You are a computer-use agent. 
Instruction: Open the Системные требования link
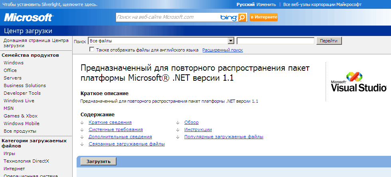tap(116, 129)
